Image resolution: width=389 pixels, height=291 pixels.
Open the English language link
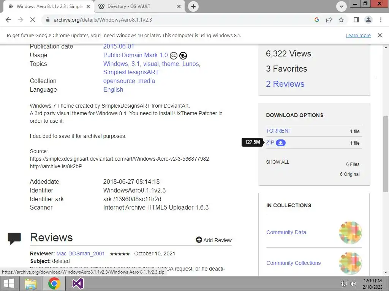113,89
